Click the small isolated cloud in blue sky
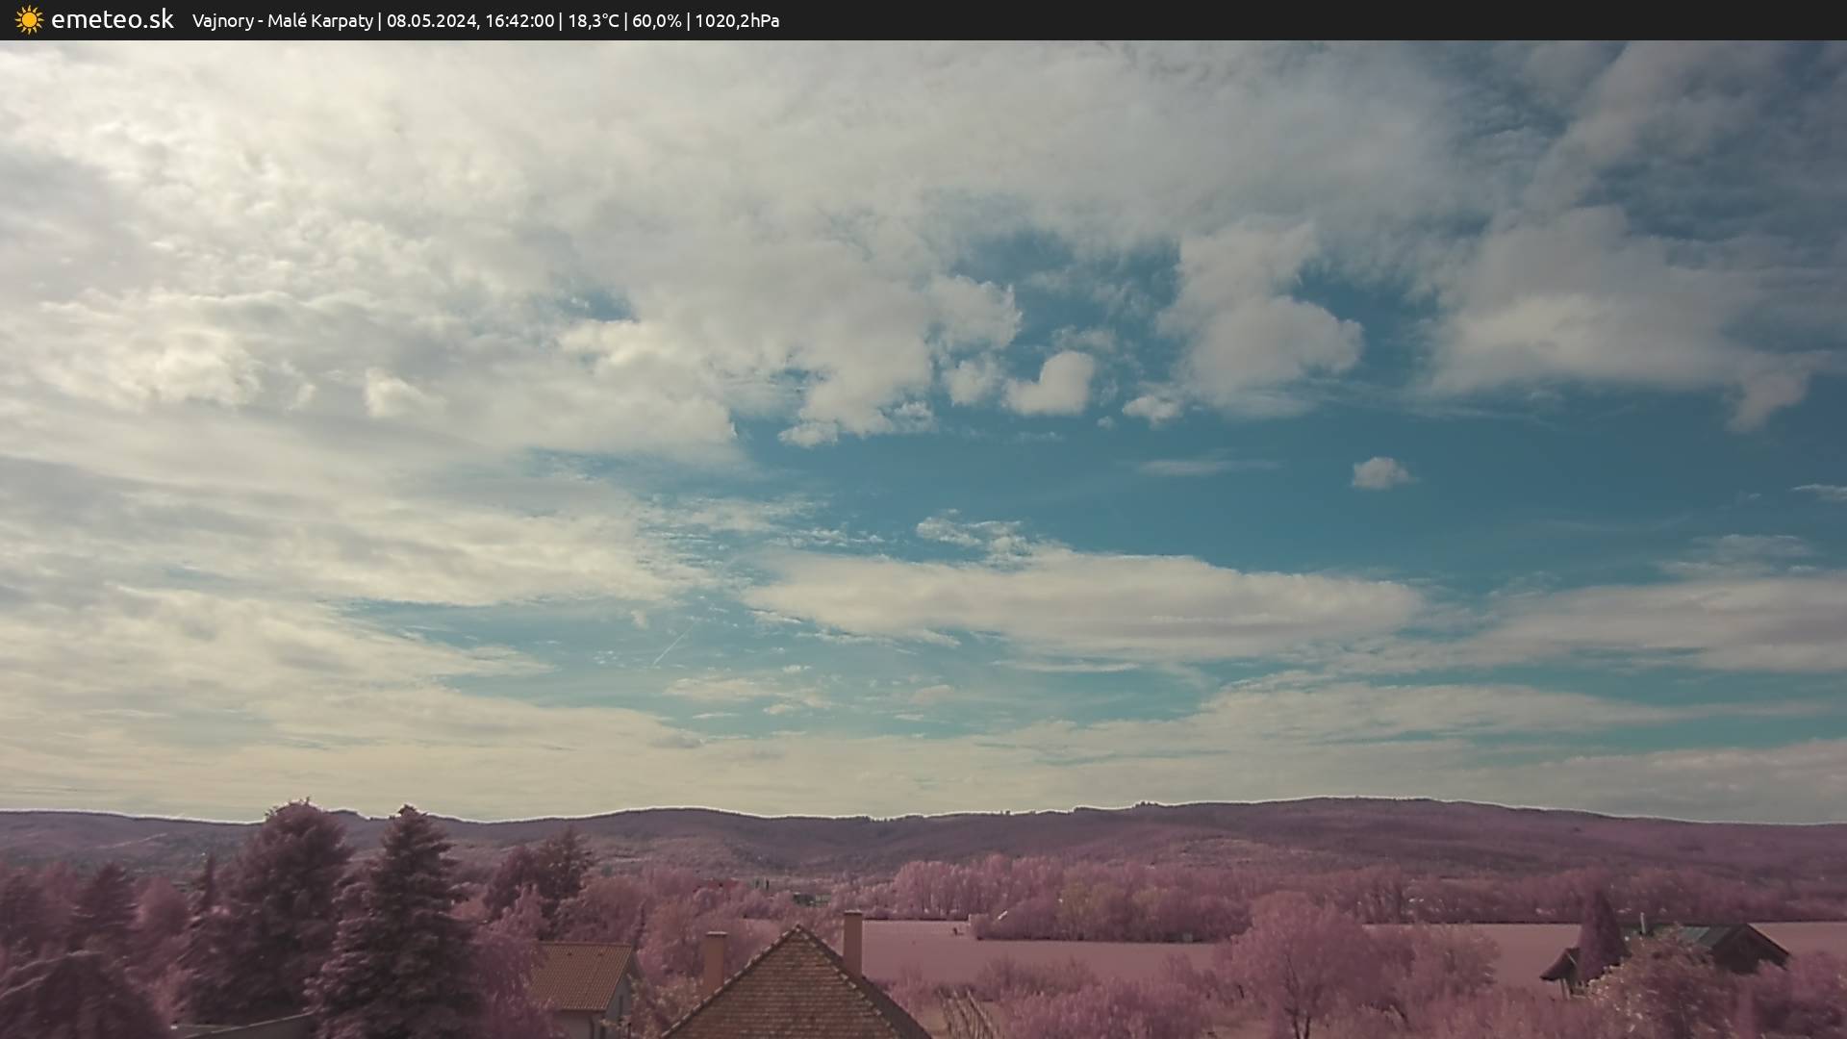 [x=1379, y=472]
